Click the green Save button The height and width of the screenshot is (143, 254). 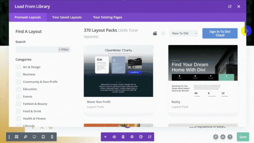(x=243, y=137)
